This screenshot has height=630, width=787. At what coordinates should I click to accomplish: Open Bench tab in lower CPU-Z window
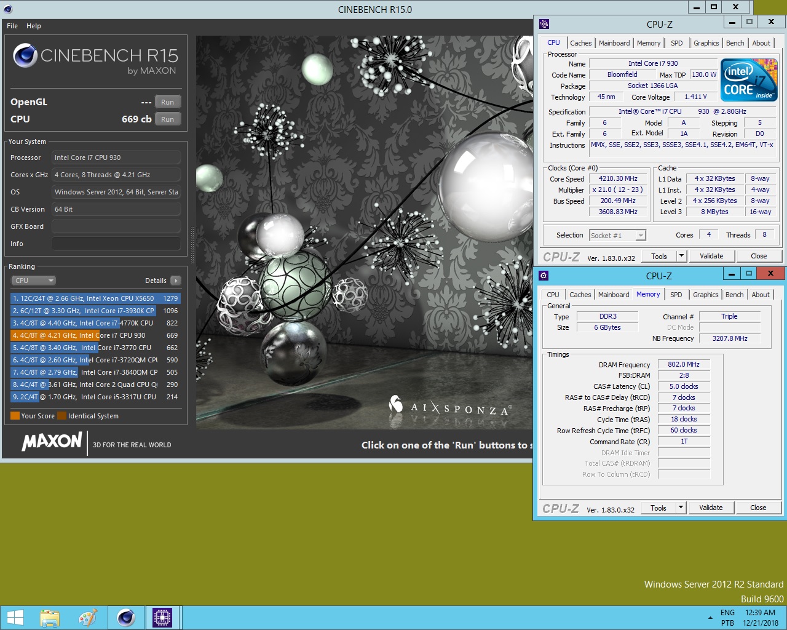point(735,295)
